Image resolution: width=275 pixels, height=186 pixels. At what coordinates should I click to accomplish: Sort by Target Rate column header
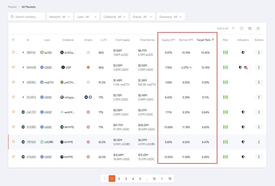pyautogui.click(x=205, y=40)
